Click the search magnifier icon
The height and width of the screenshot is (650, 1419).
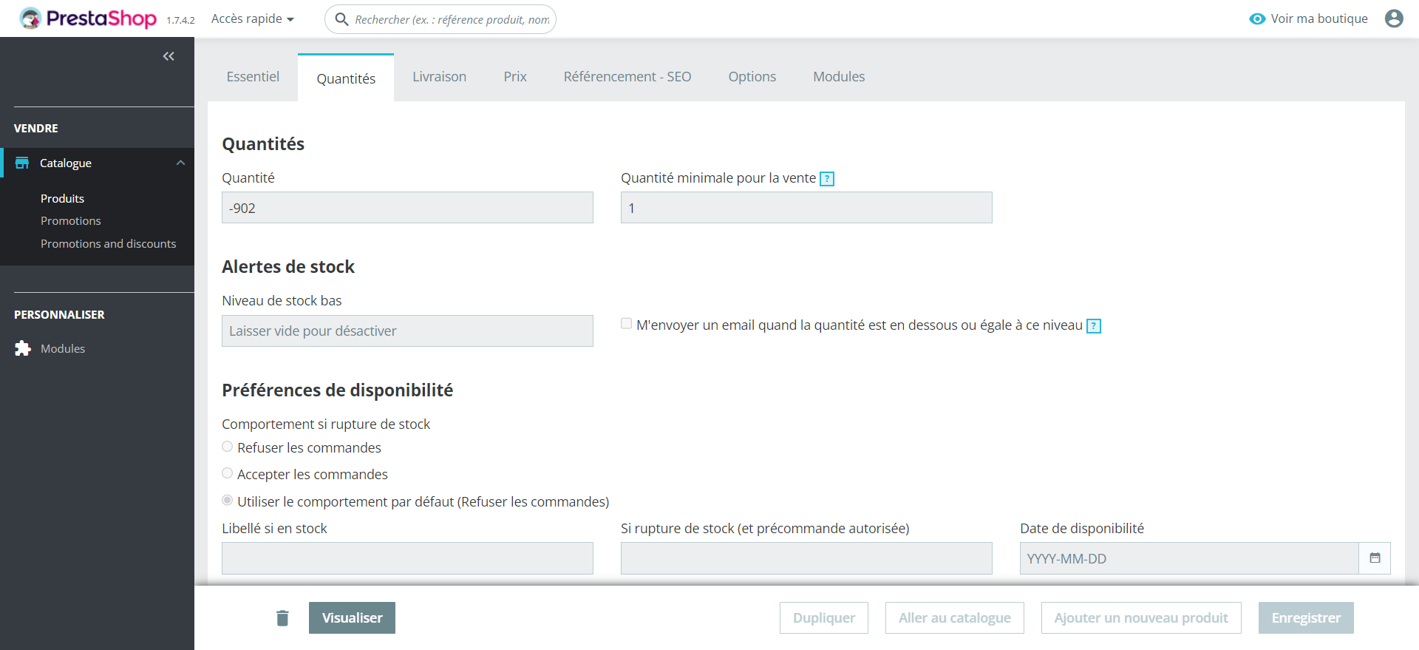[341, 19]
